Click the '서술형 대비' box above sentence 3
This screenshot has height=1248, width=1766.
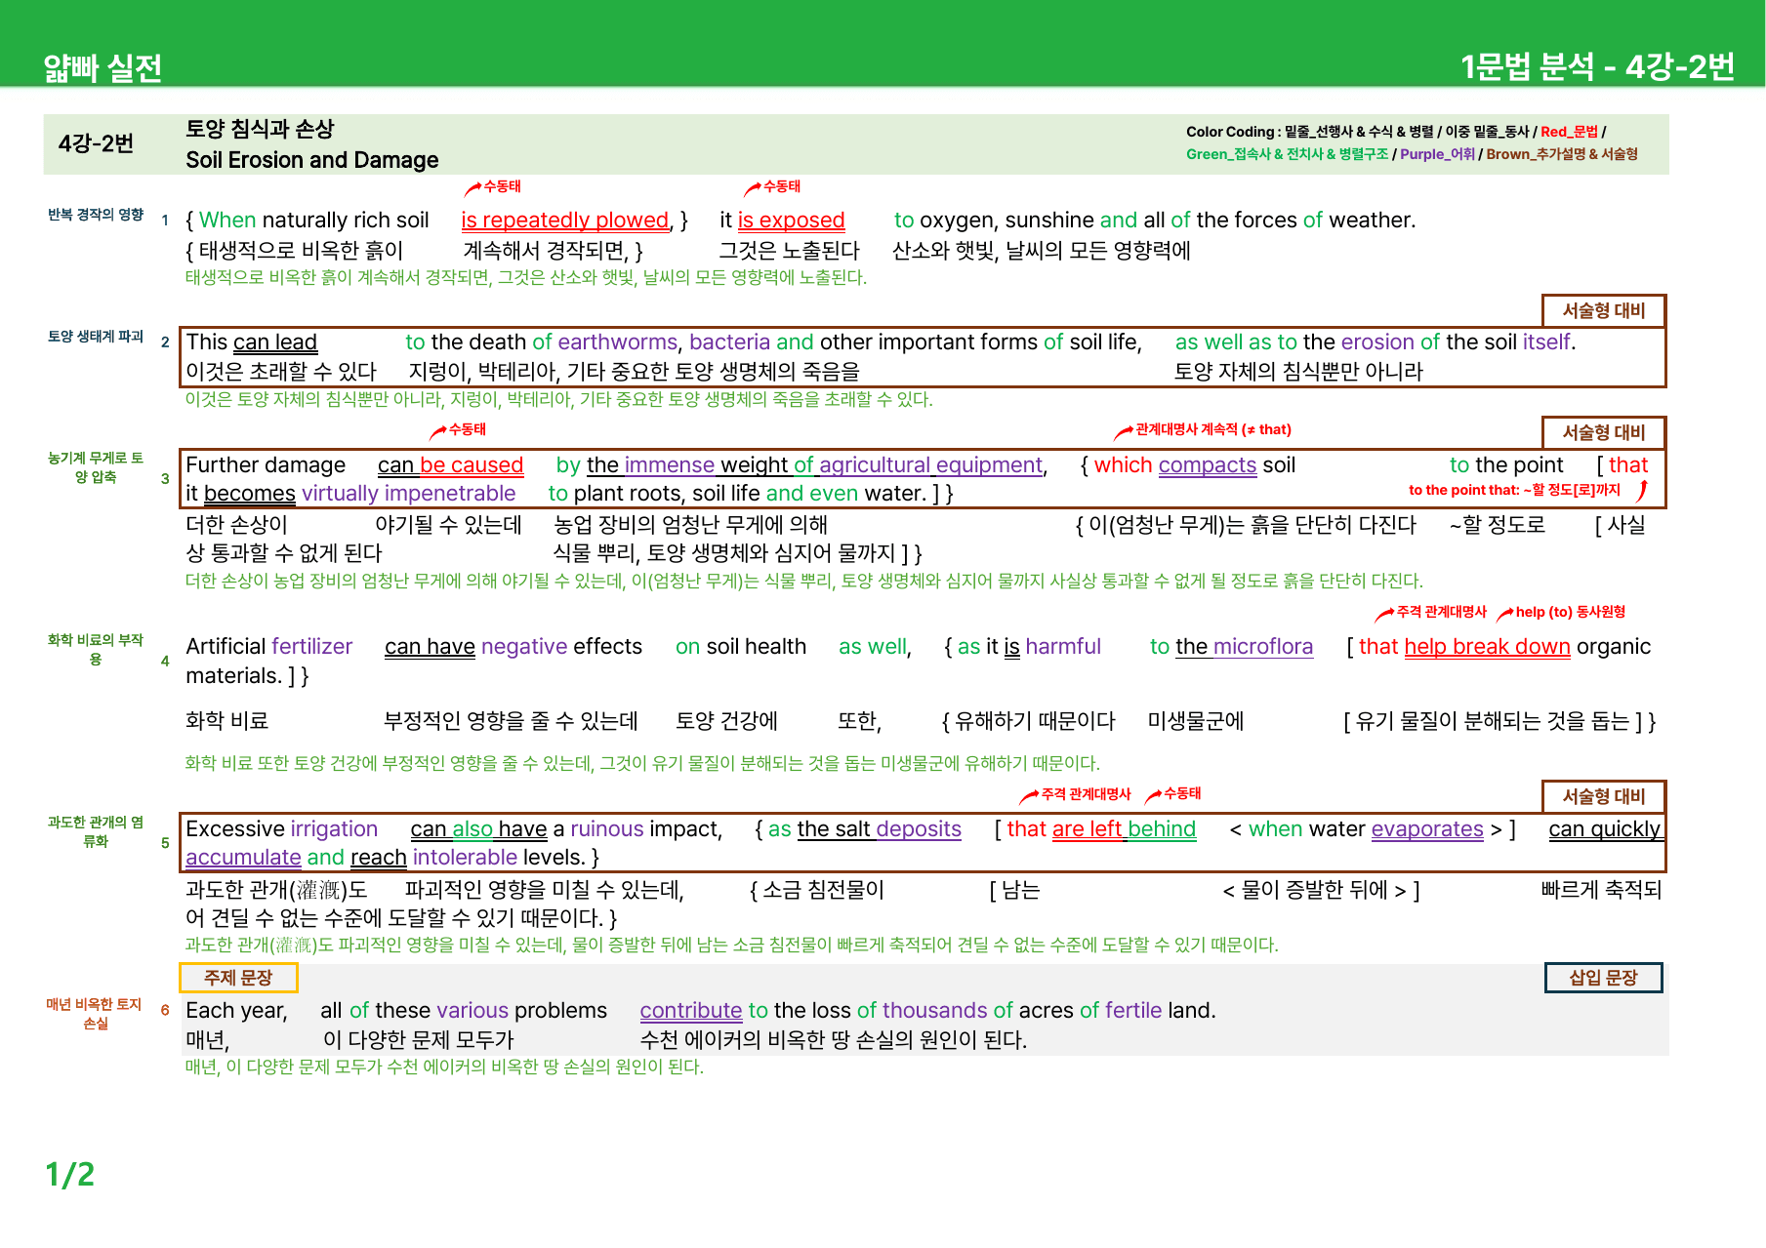click(1604, 432)
